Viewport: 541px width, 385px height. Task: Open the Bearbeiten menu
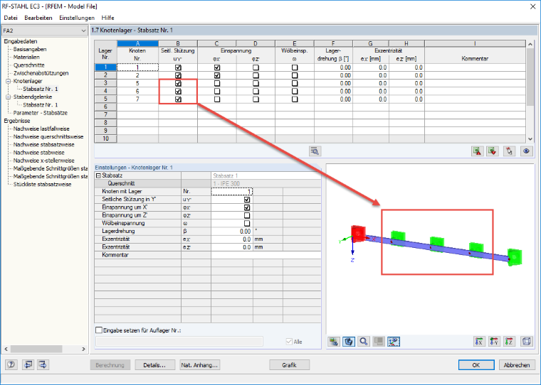pos(38,18)
